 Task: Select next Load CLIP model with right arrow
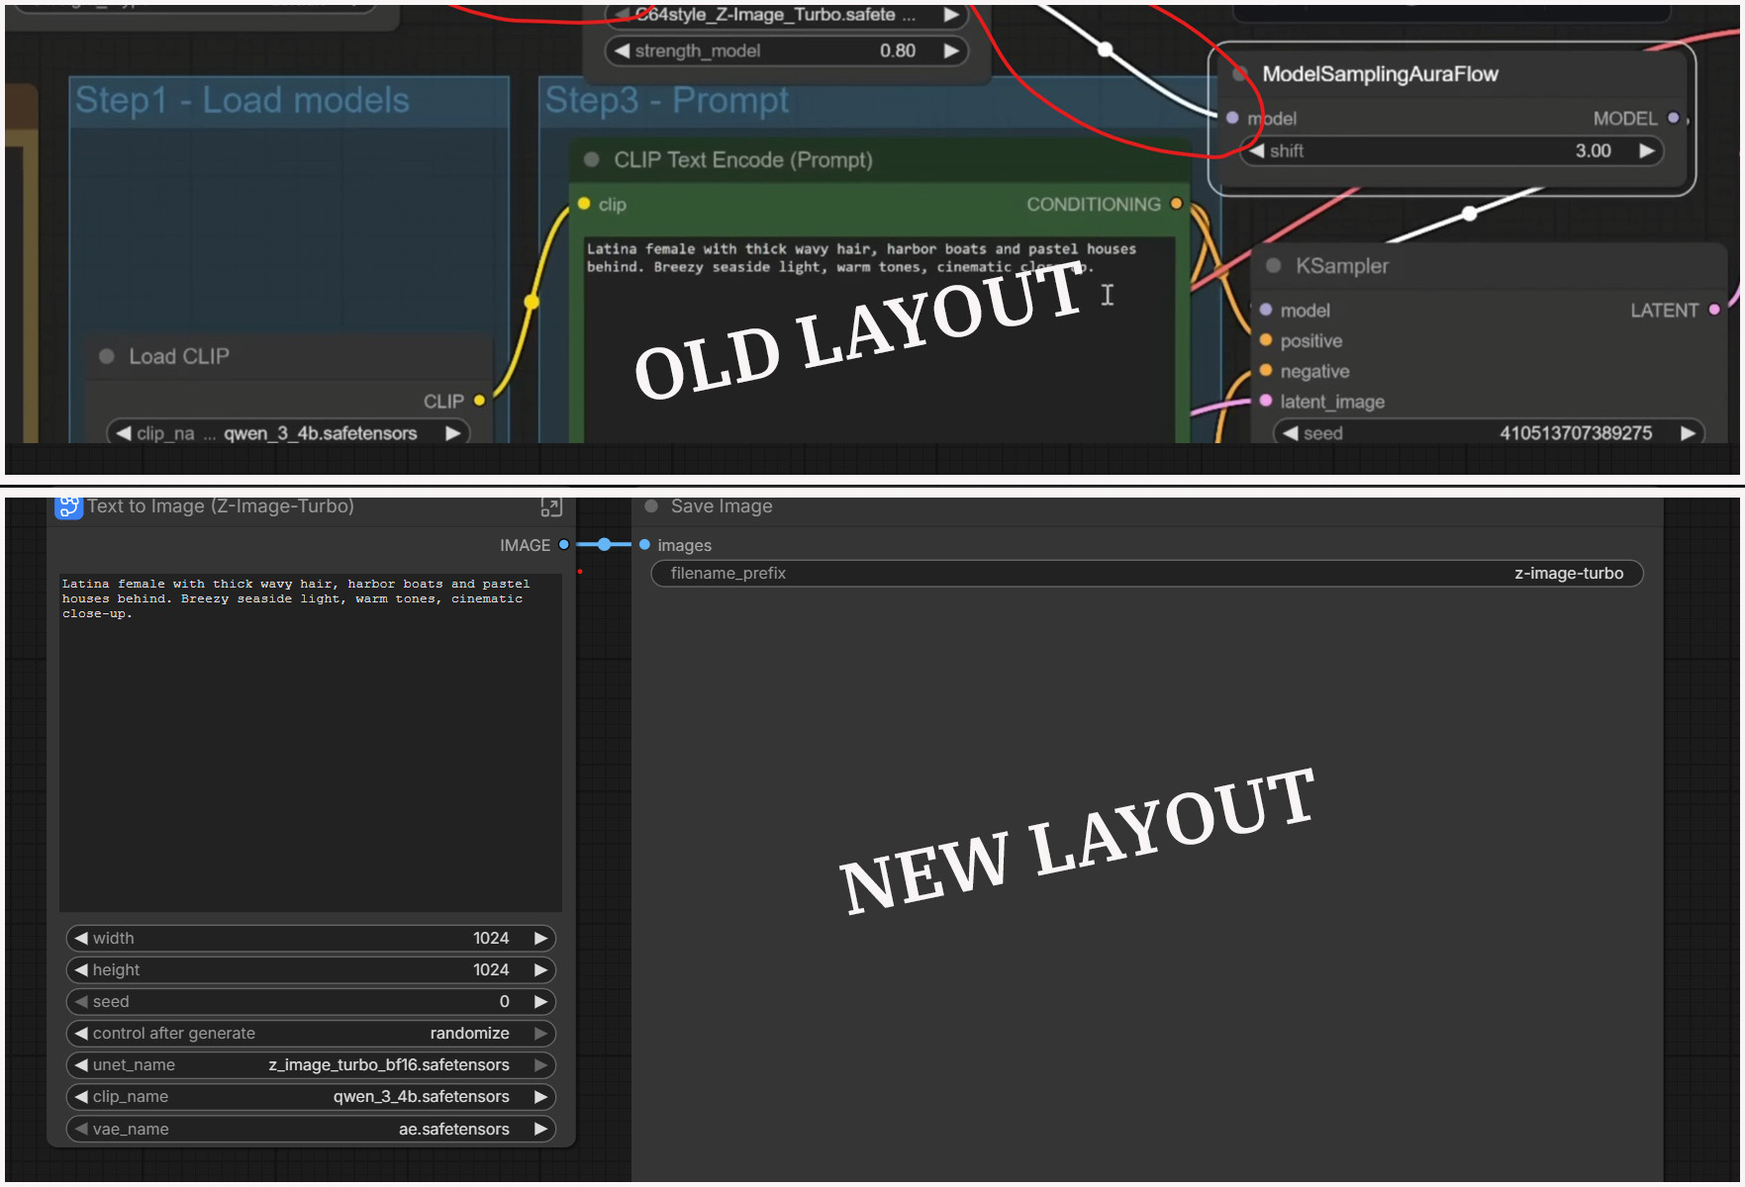point(452,433)
